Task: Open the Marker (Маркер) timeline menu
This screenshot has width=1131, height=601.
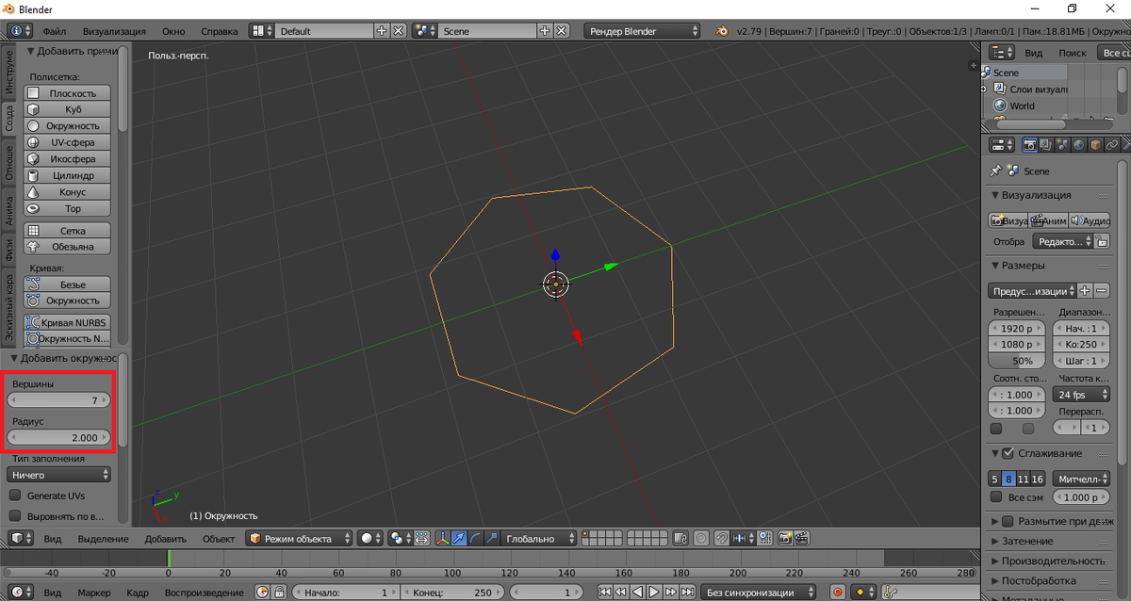Action: pos(94,593)
